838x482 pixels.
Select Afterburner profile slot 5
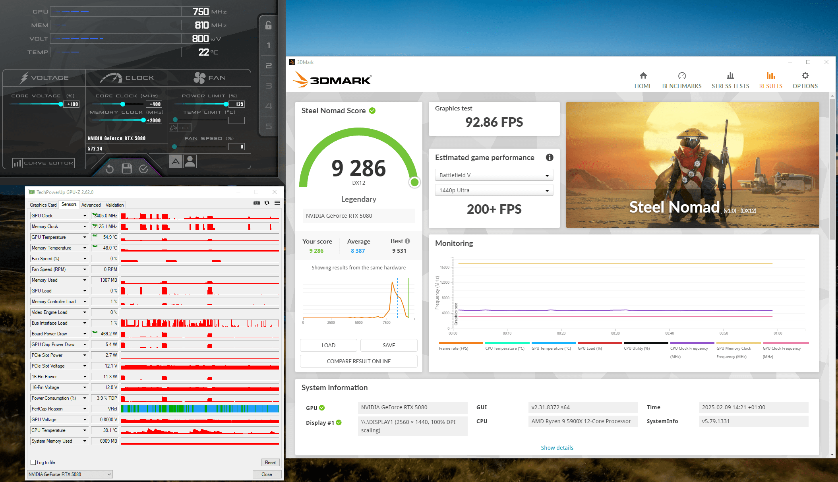coord(269,126)
